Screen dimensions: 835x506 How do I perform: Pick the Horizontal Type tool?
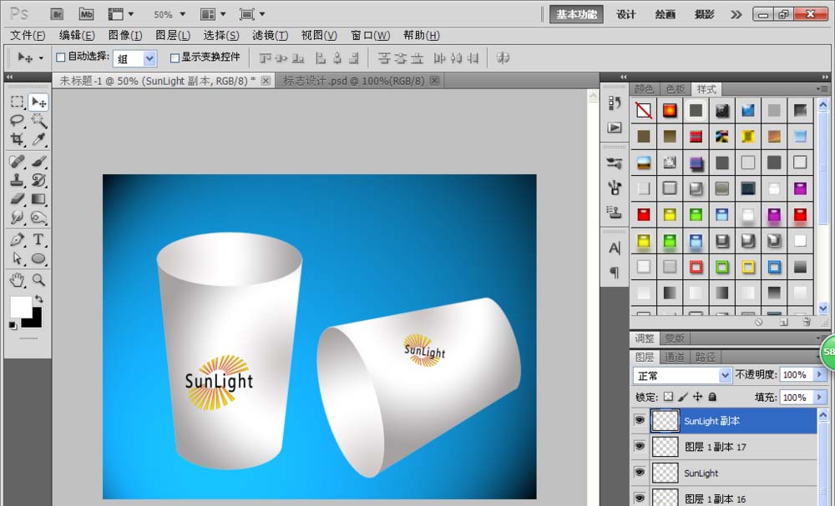[x=38, y=239]
